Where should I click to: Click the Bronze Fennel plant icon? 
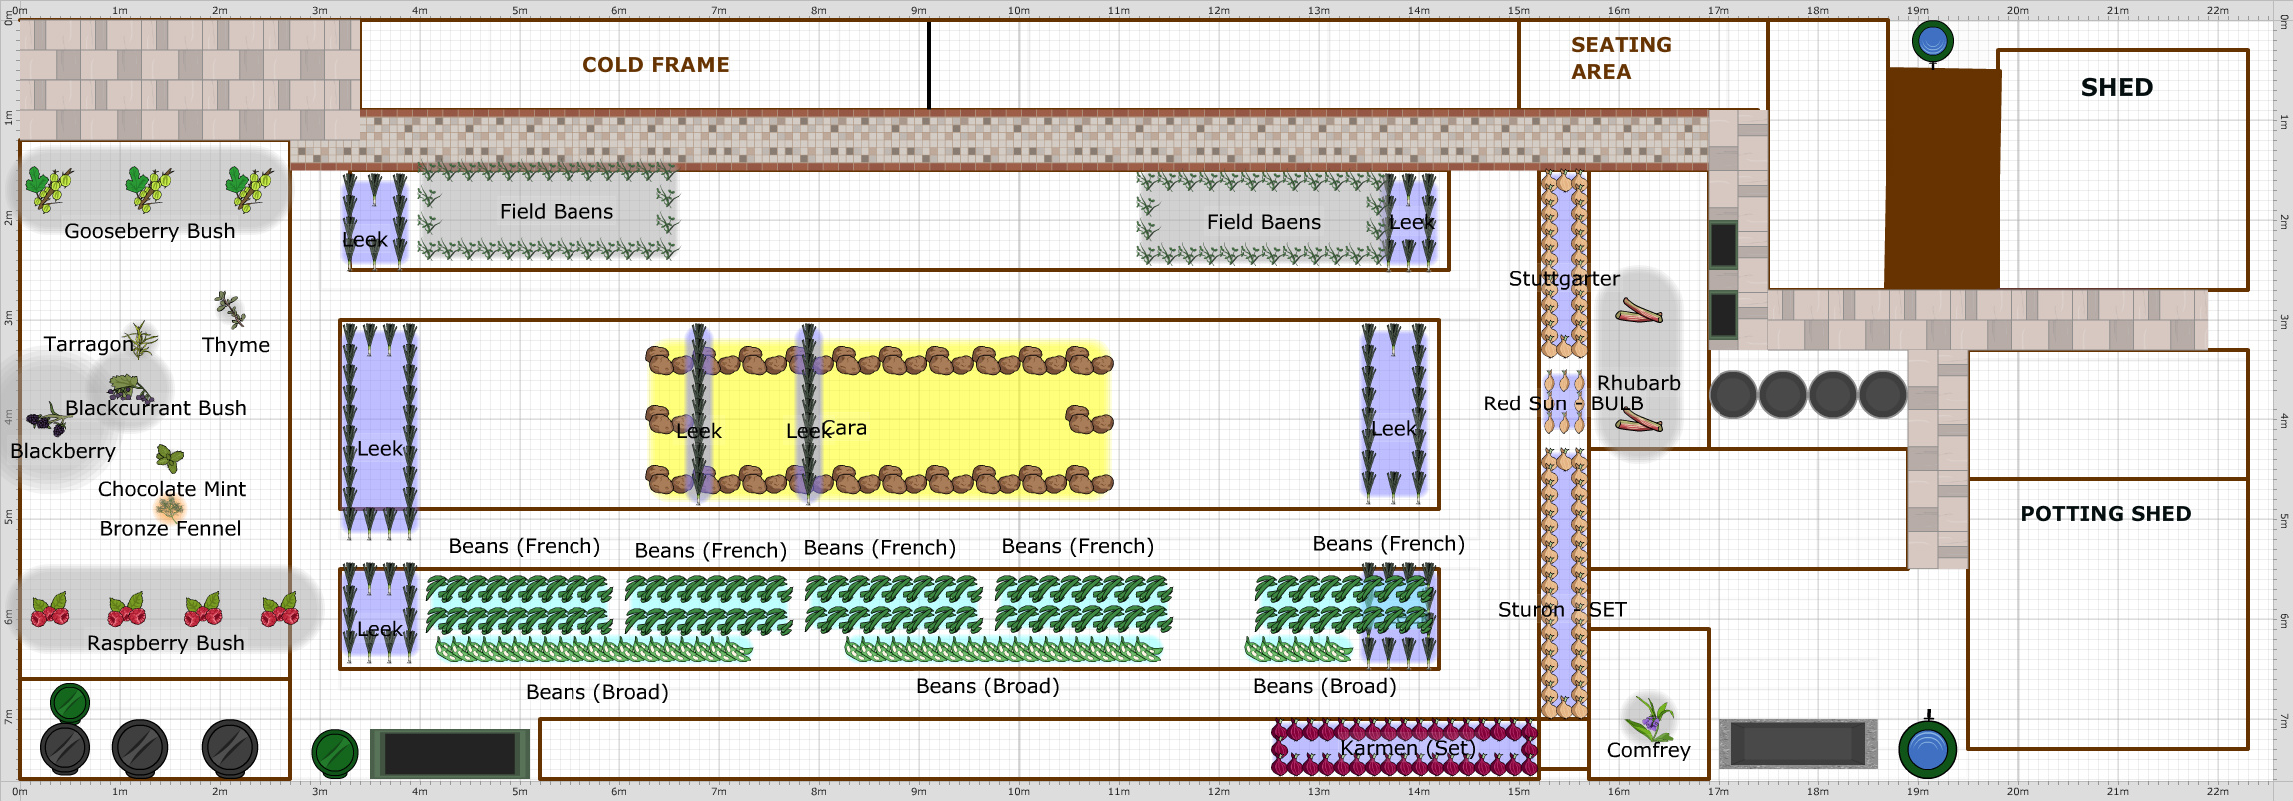click(x=170, y=507)
